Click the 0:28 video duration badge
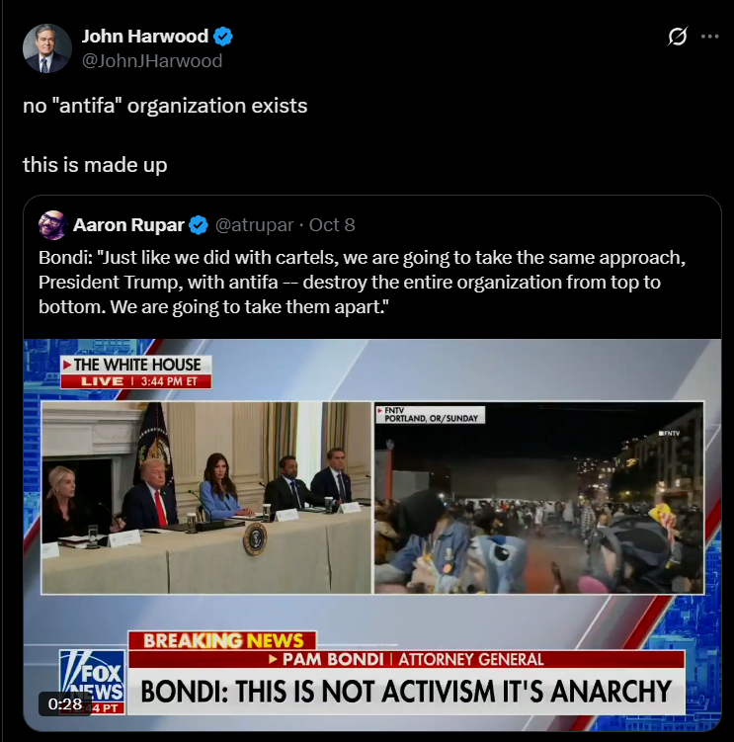This screenshot has height=742, width=734. click(65, 704)
